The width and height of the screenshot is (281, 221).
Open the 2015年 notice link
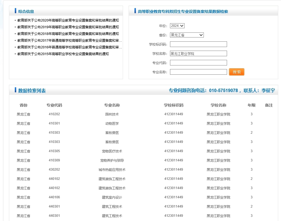[x=63, y=54]
